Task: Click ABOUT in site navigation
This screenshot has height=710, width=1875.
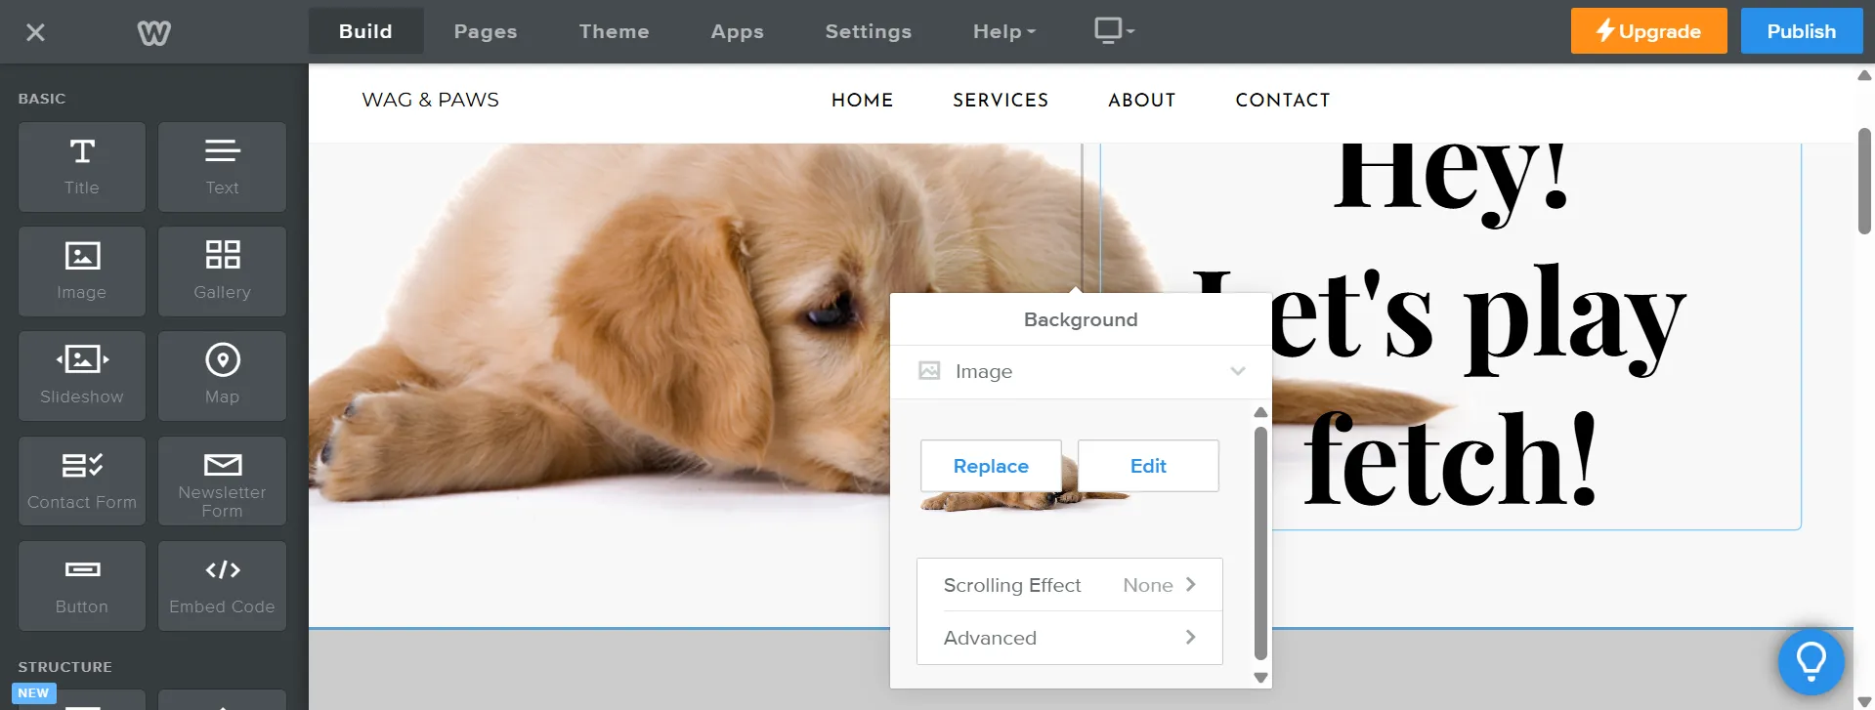Action: point(1142,100)
